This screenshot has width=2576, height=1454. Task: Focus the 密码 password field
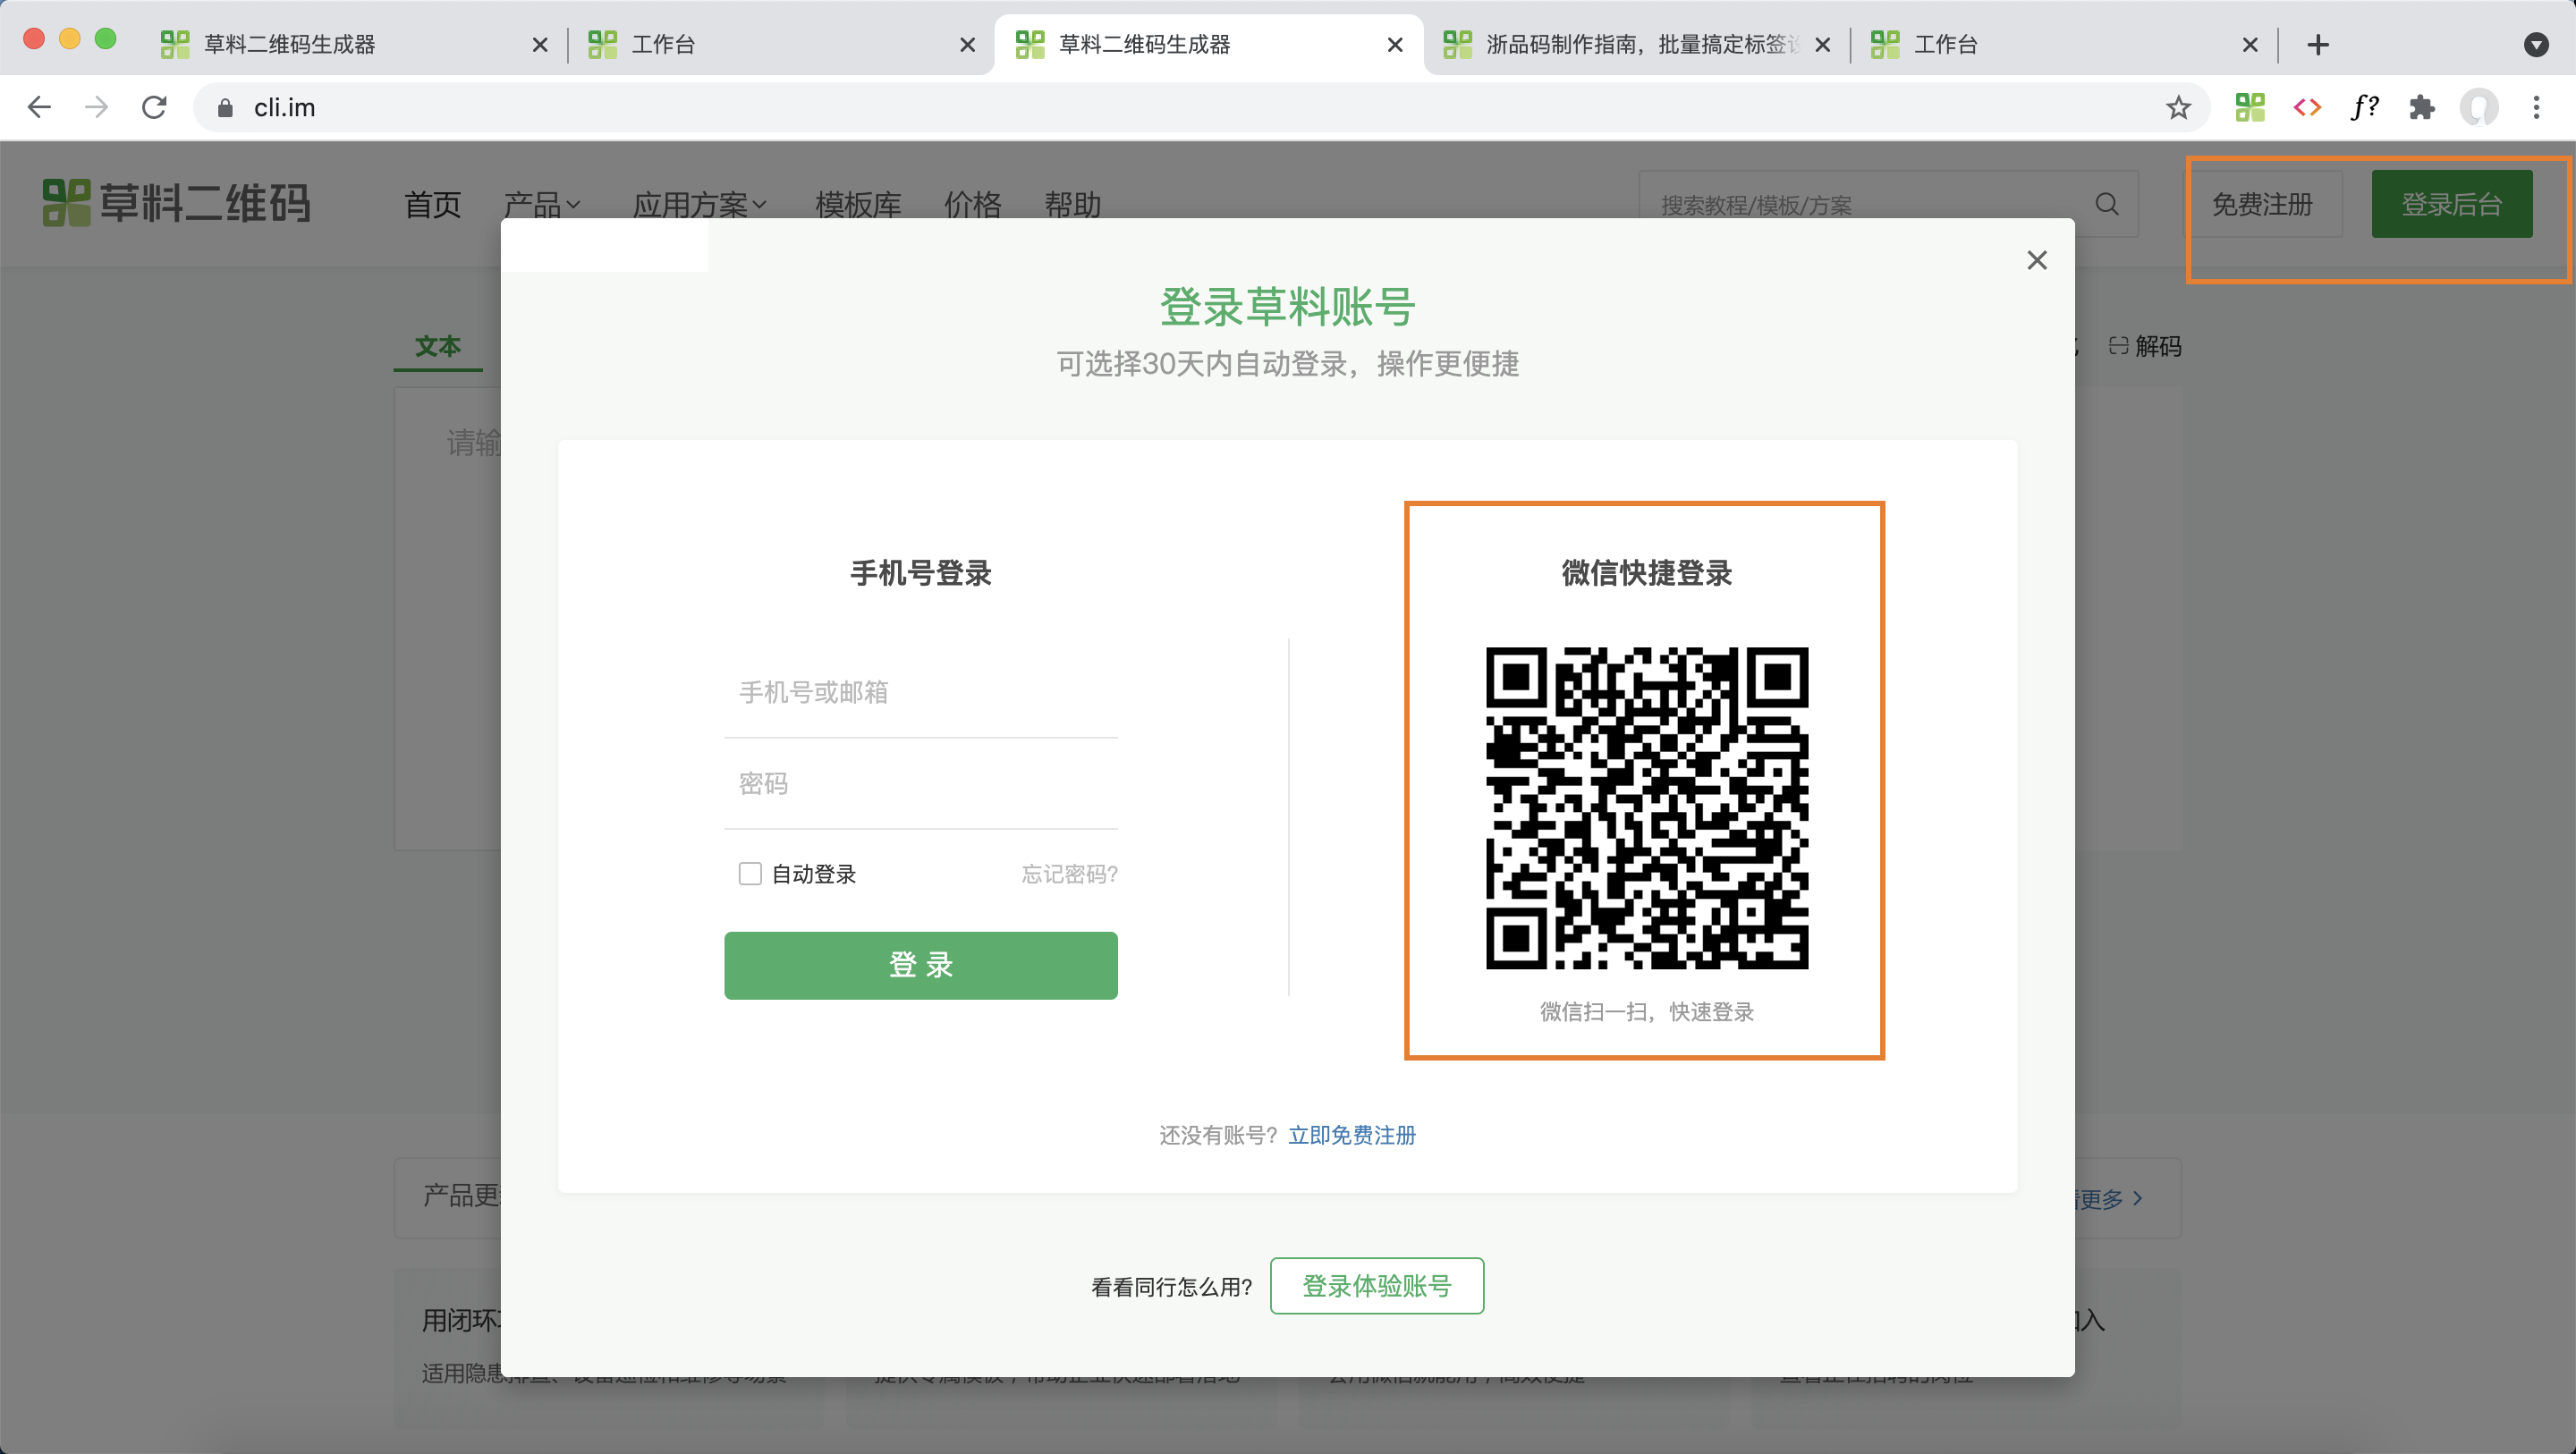[x=920, y=783]
